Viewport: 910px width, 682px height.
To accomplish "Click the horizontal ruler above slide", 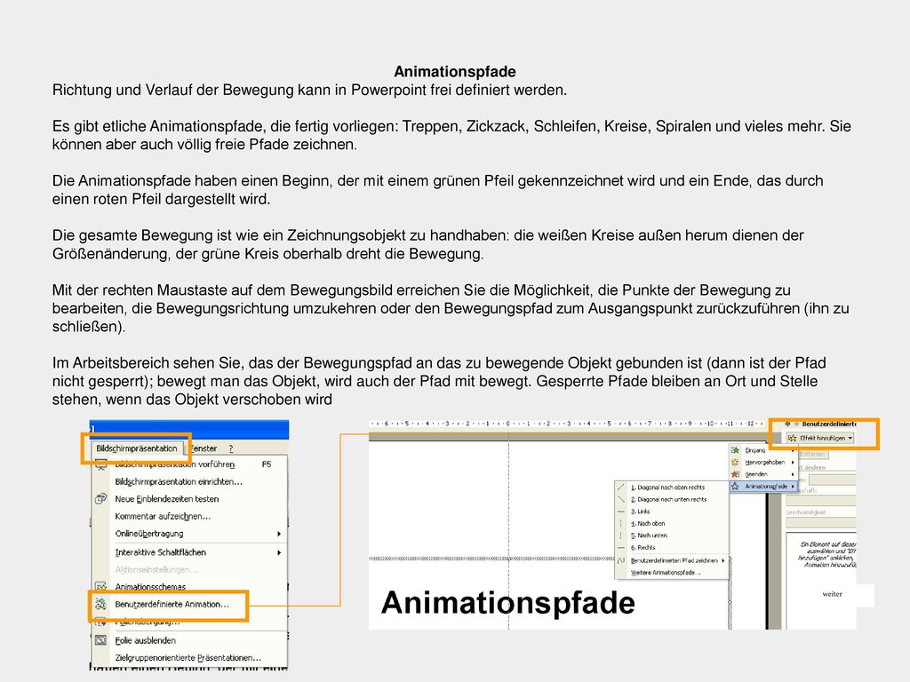I will 566,424.
